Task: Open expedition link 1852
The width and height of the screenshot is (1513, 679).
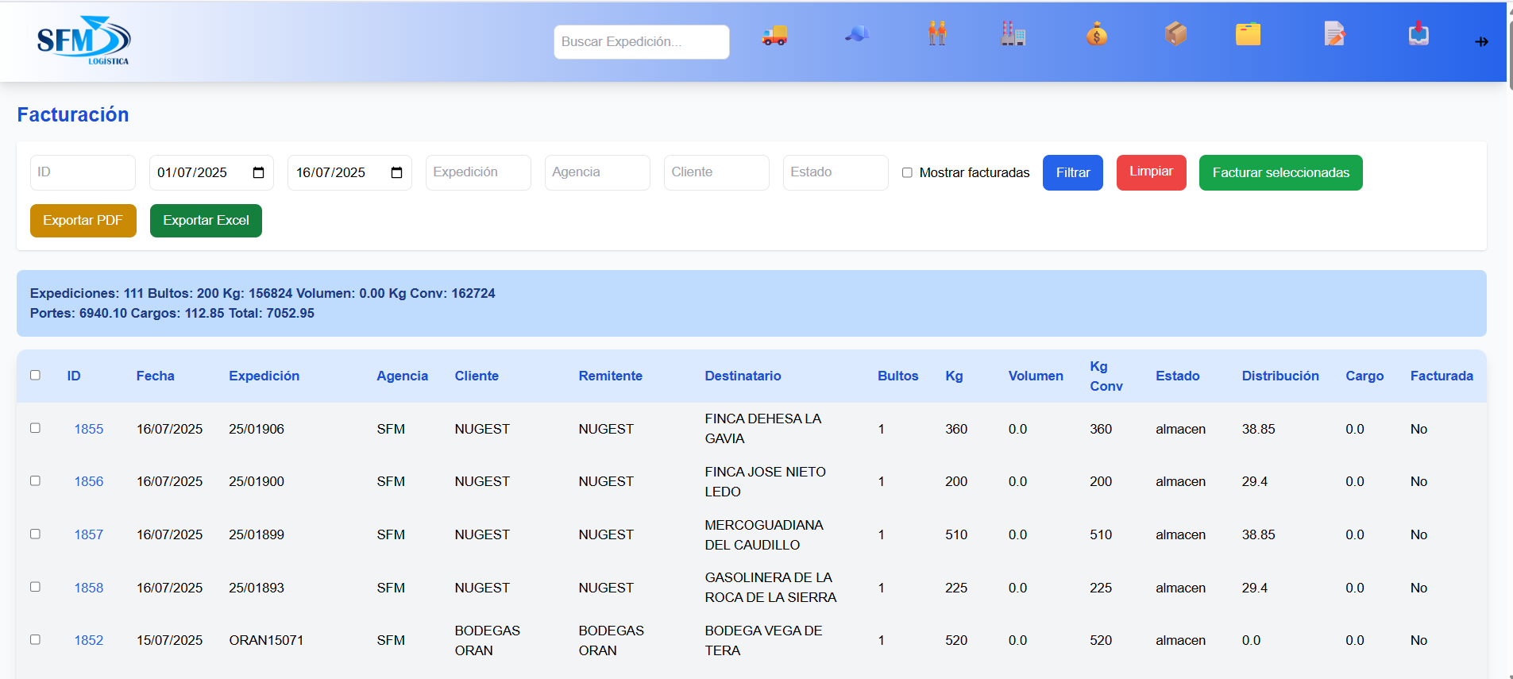Action: click(x=89, y=640)
